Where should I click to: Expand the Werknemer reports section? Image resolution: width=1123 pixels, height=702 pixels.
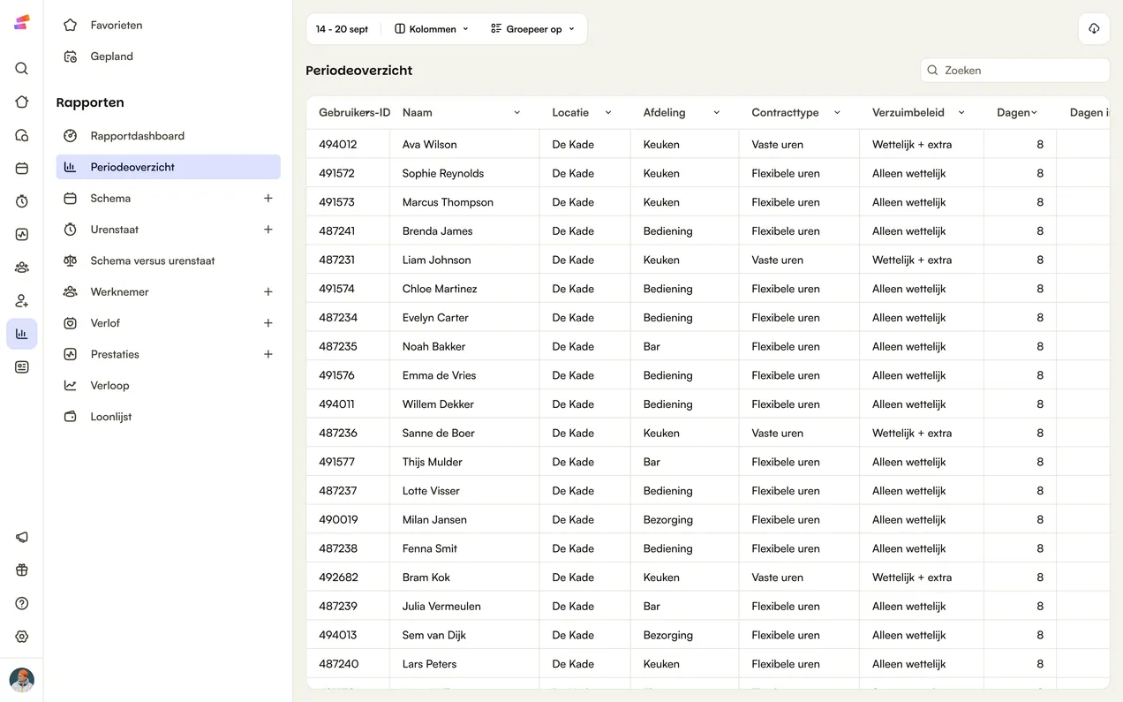pyautogui.click(x=268, y=292)
